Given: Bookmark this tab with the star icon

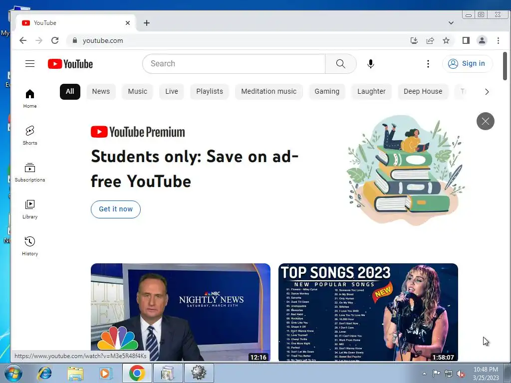Looking at the screenshot, I should [446, 40].
